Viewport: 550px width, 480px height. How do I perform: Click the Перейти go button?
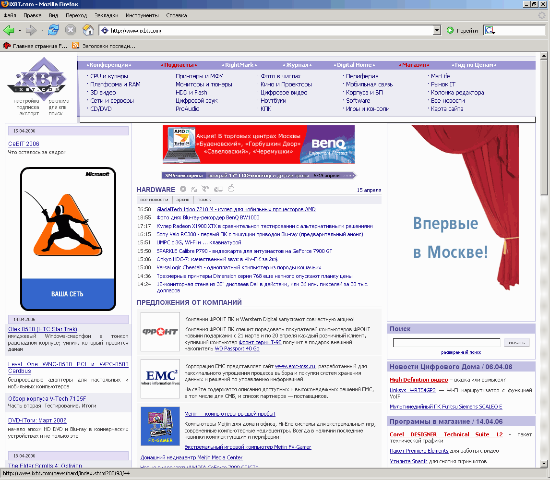[462, 31]
